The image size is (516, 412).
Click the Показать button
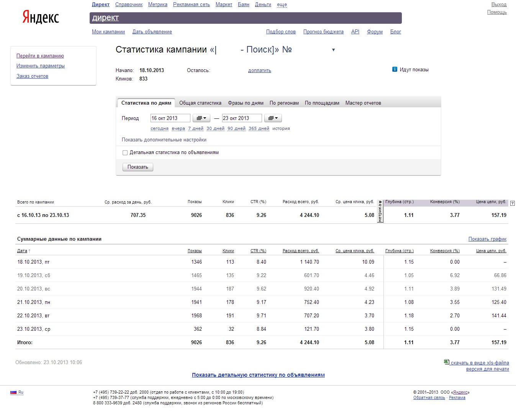[x=138, y=167]
